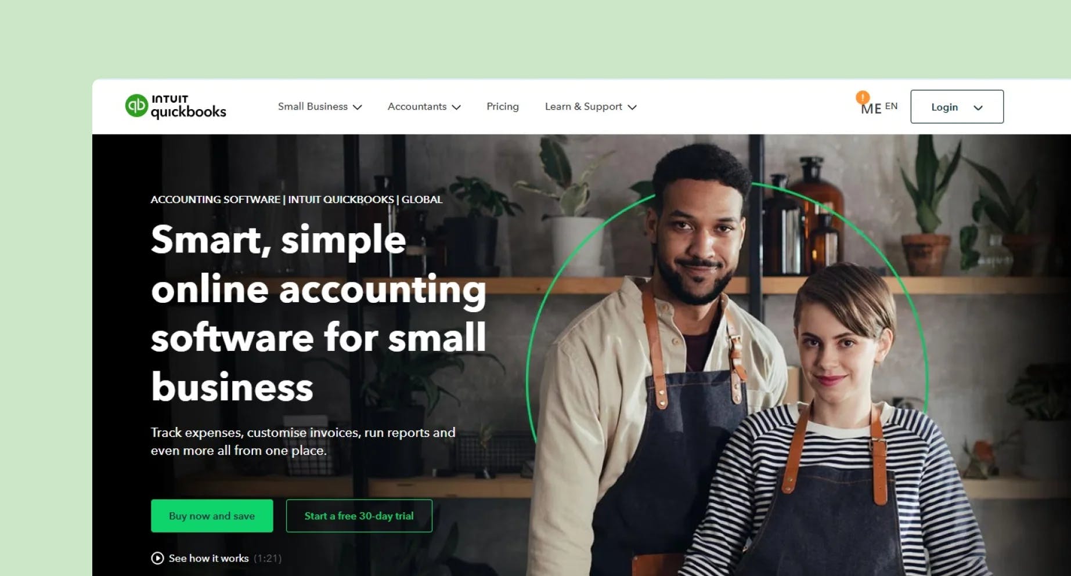Click the Login button
This screenshot has height=576, width=1071.
957,107
